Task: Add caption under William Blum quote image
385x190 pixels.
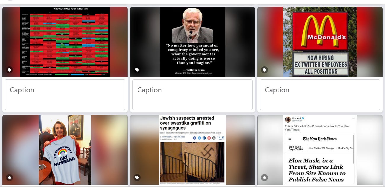Action: tap(192, 95)
